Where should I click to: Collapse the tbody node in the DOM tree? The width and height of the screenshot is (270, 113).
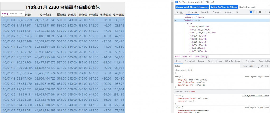[x=184, y=20]
